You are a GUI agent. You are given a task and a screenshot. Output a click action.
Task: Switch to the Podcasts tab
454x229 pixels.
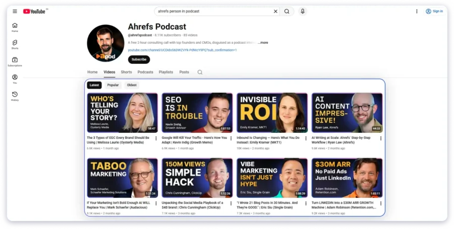tap(145, 72)
